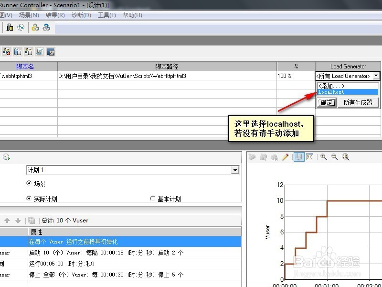Open the Load Generator dropdown list
382x287 pixels.
[376, 76]
